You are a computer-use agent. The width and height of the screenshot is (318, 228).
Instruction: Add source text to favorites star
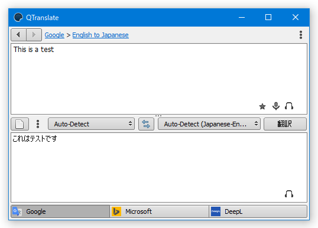pyautogui.click(x=262, y=106)
